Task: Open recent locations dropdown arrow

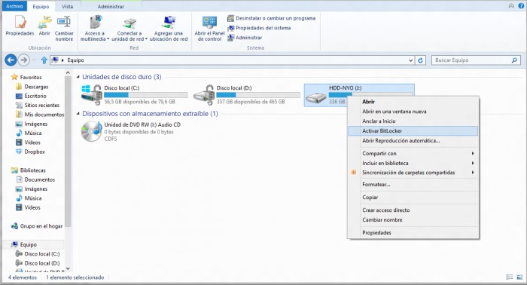Action: point(35,60)
